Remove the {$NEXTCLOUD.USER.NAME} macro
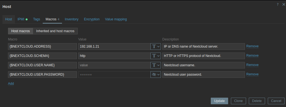Screen dimensions: 286x107 (252, 65)
